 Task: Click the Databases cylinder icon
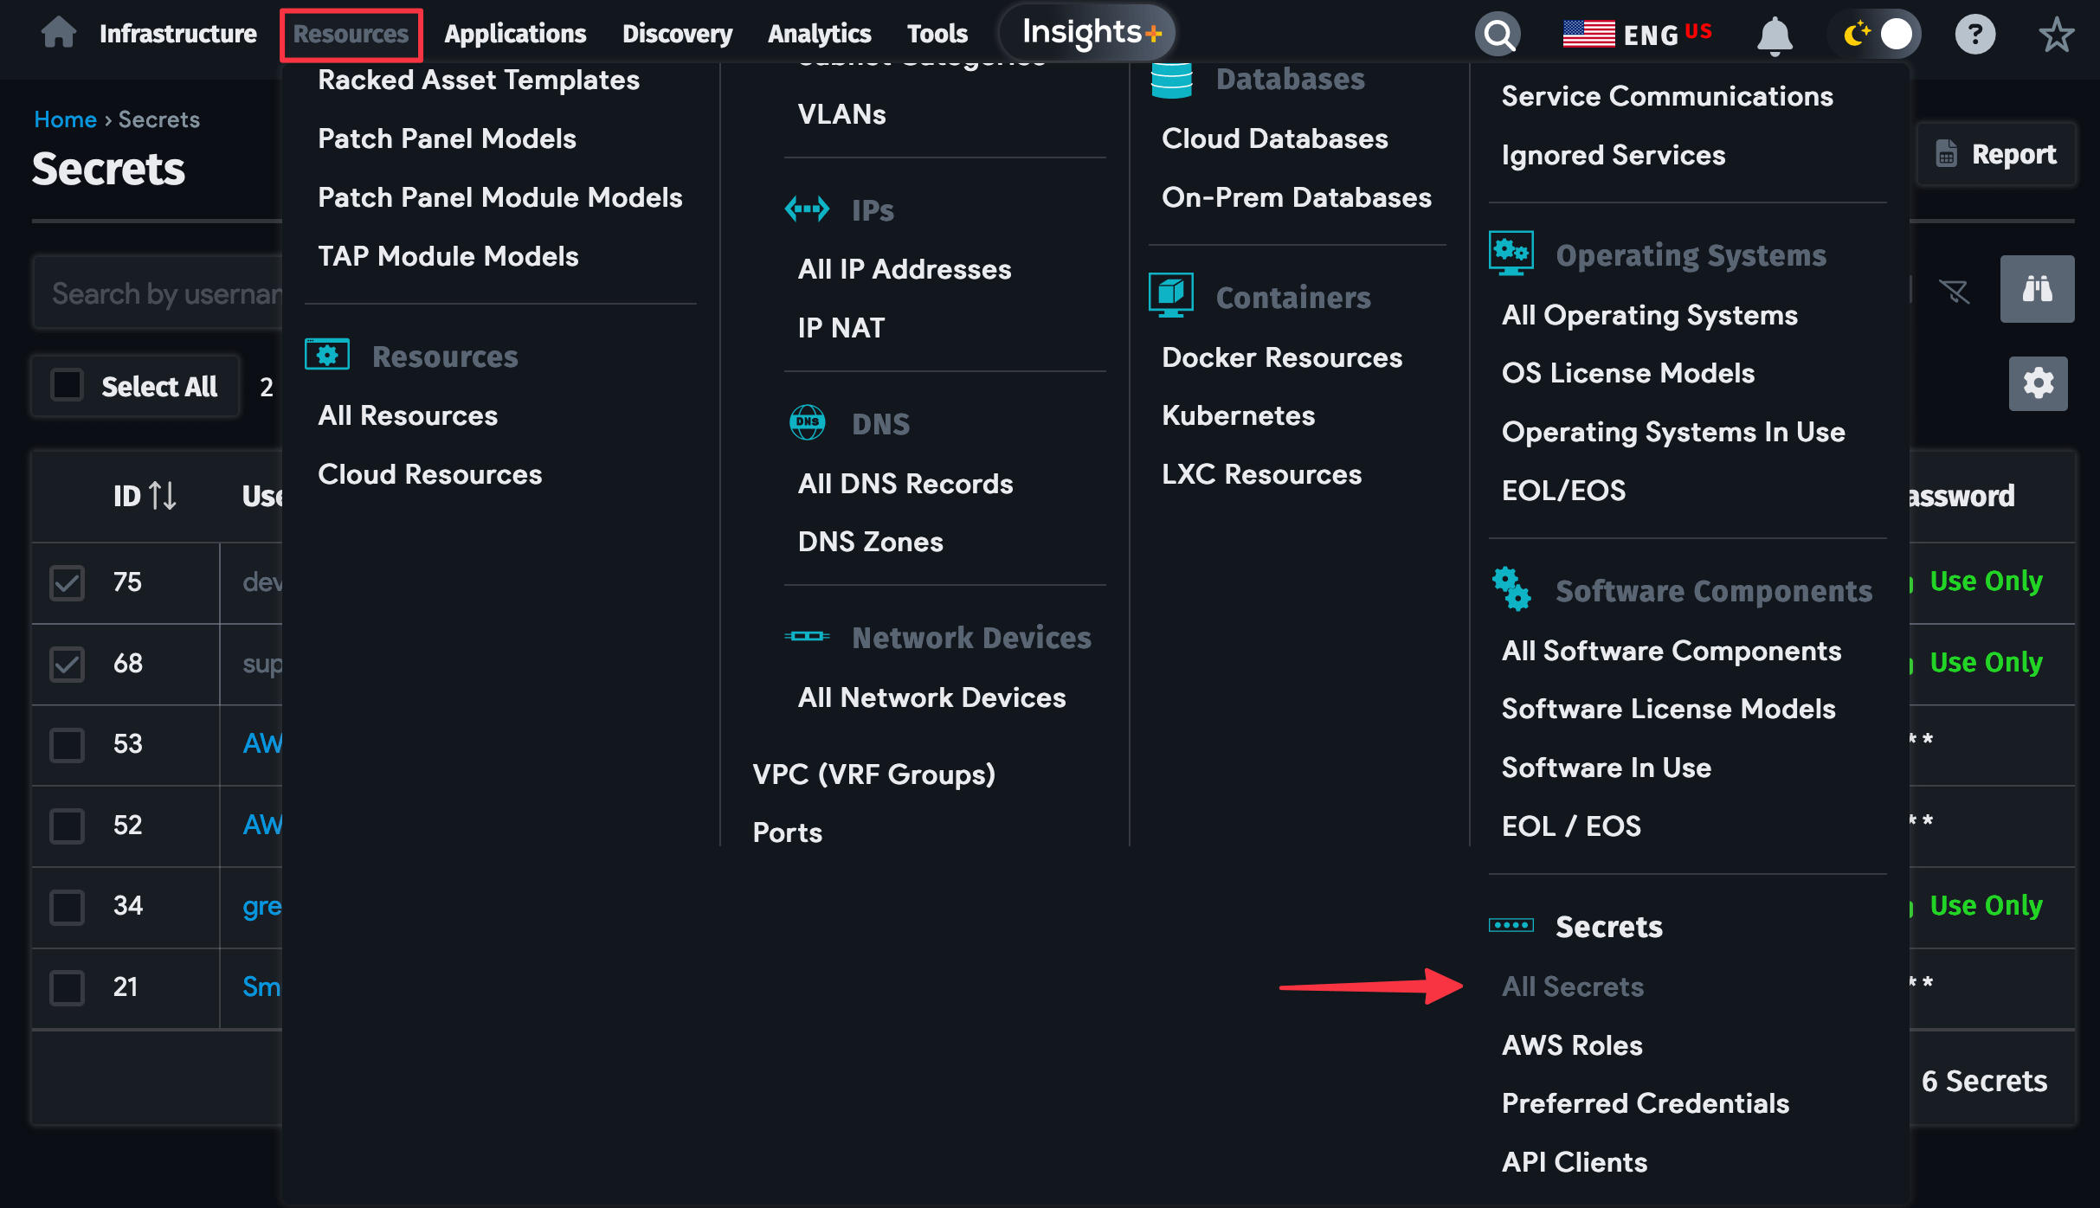coord(1172,78)
